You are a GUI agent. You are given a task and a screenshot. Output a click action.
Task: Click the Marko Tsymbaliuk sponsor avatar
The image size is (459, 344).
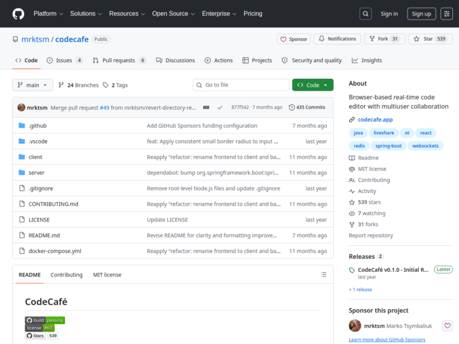pos(355,325)
